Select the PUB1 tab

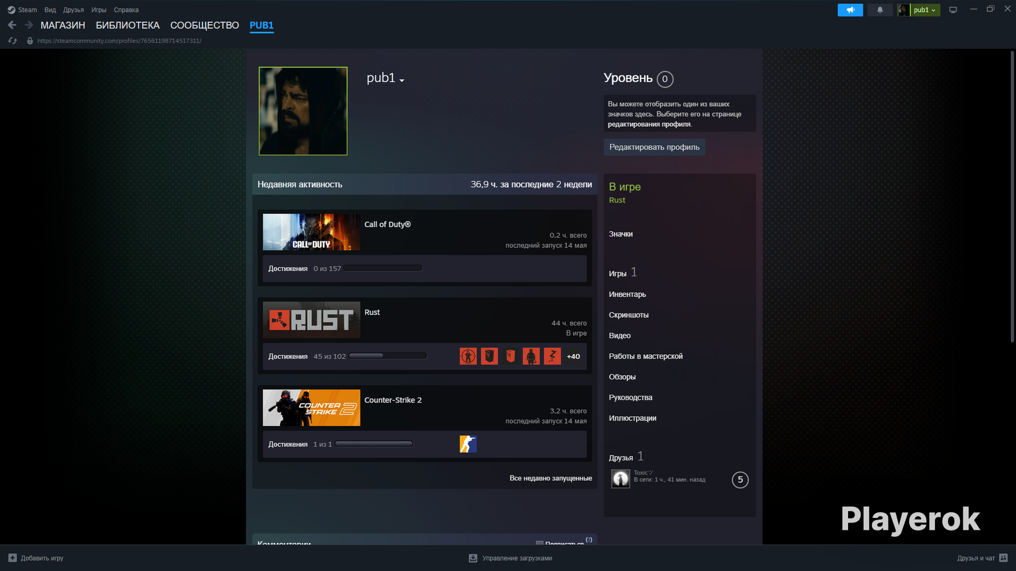262,25
